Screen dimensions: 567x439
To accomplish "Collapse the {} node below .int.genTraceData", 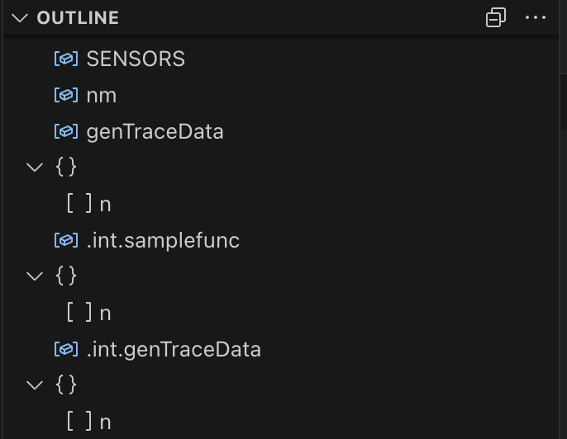I will coord(34,385).
